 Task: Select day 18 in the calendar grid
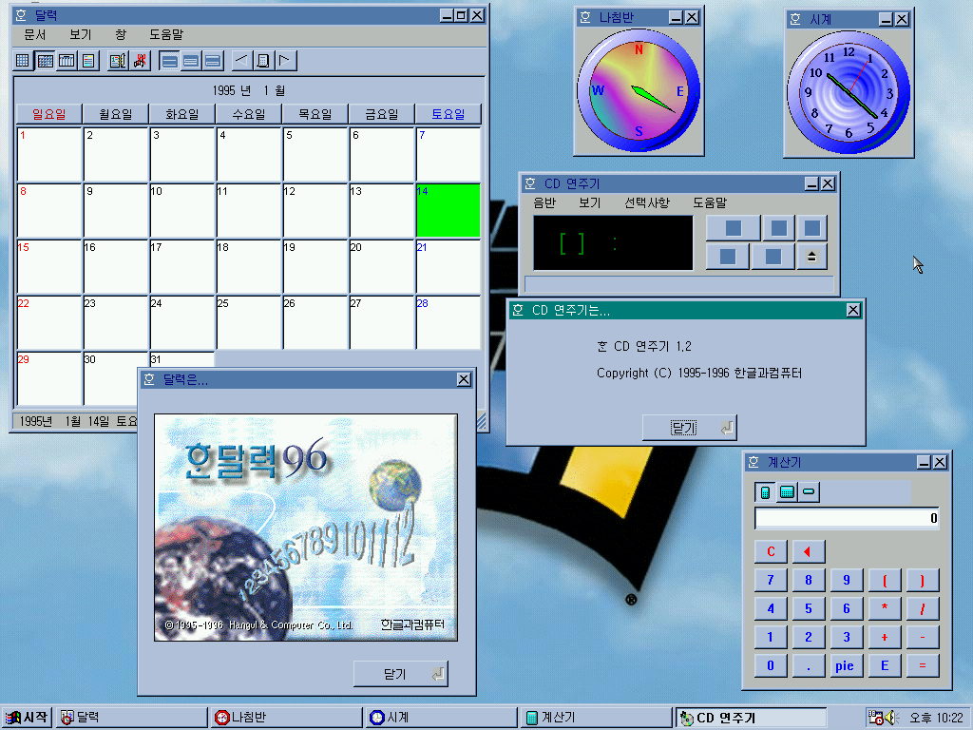point(248,266)
